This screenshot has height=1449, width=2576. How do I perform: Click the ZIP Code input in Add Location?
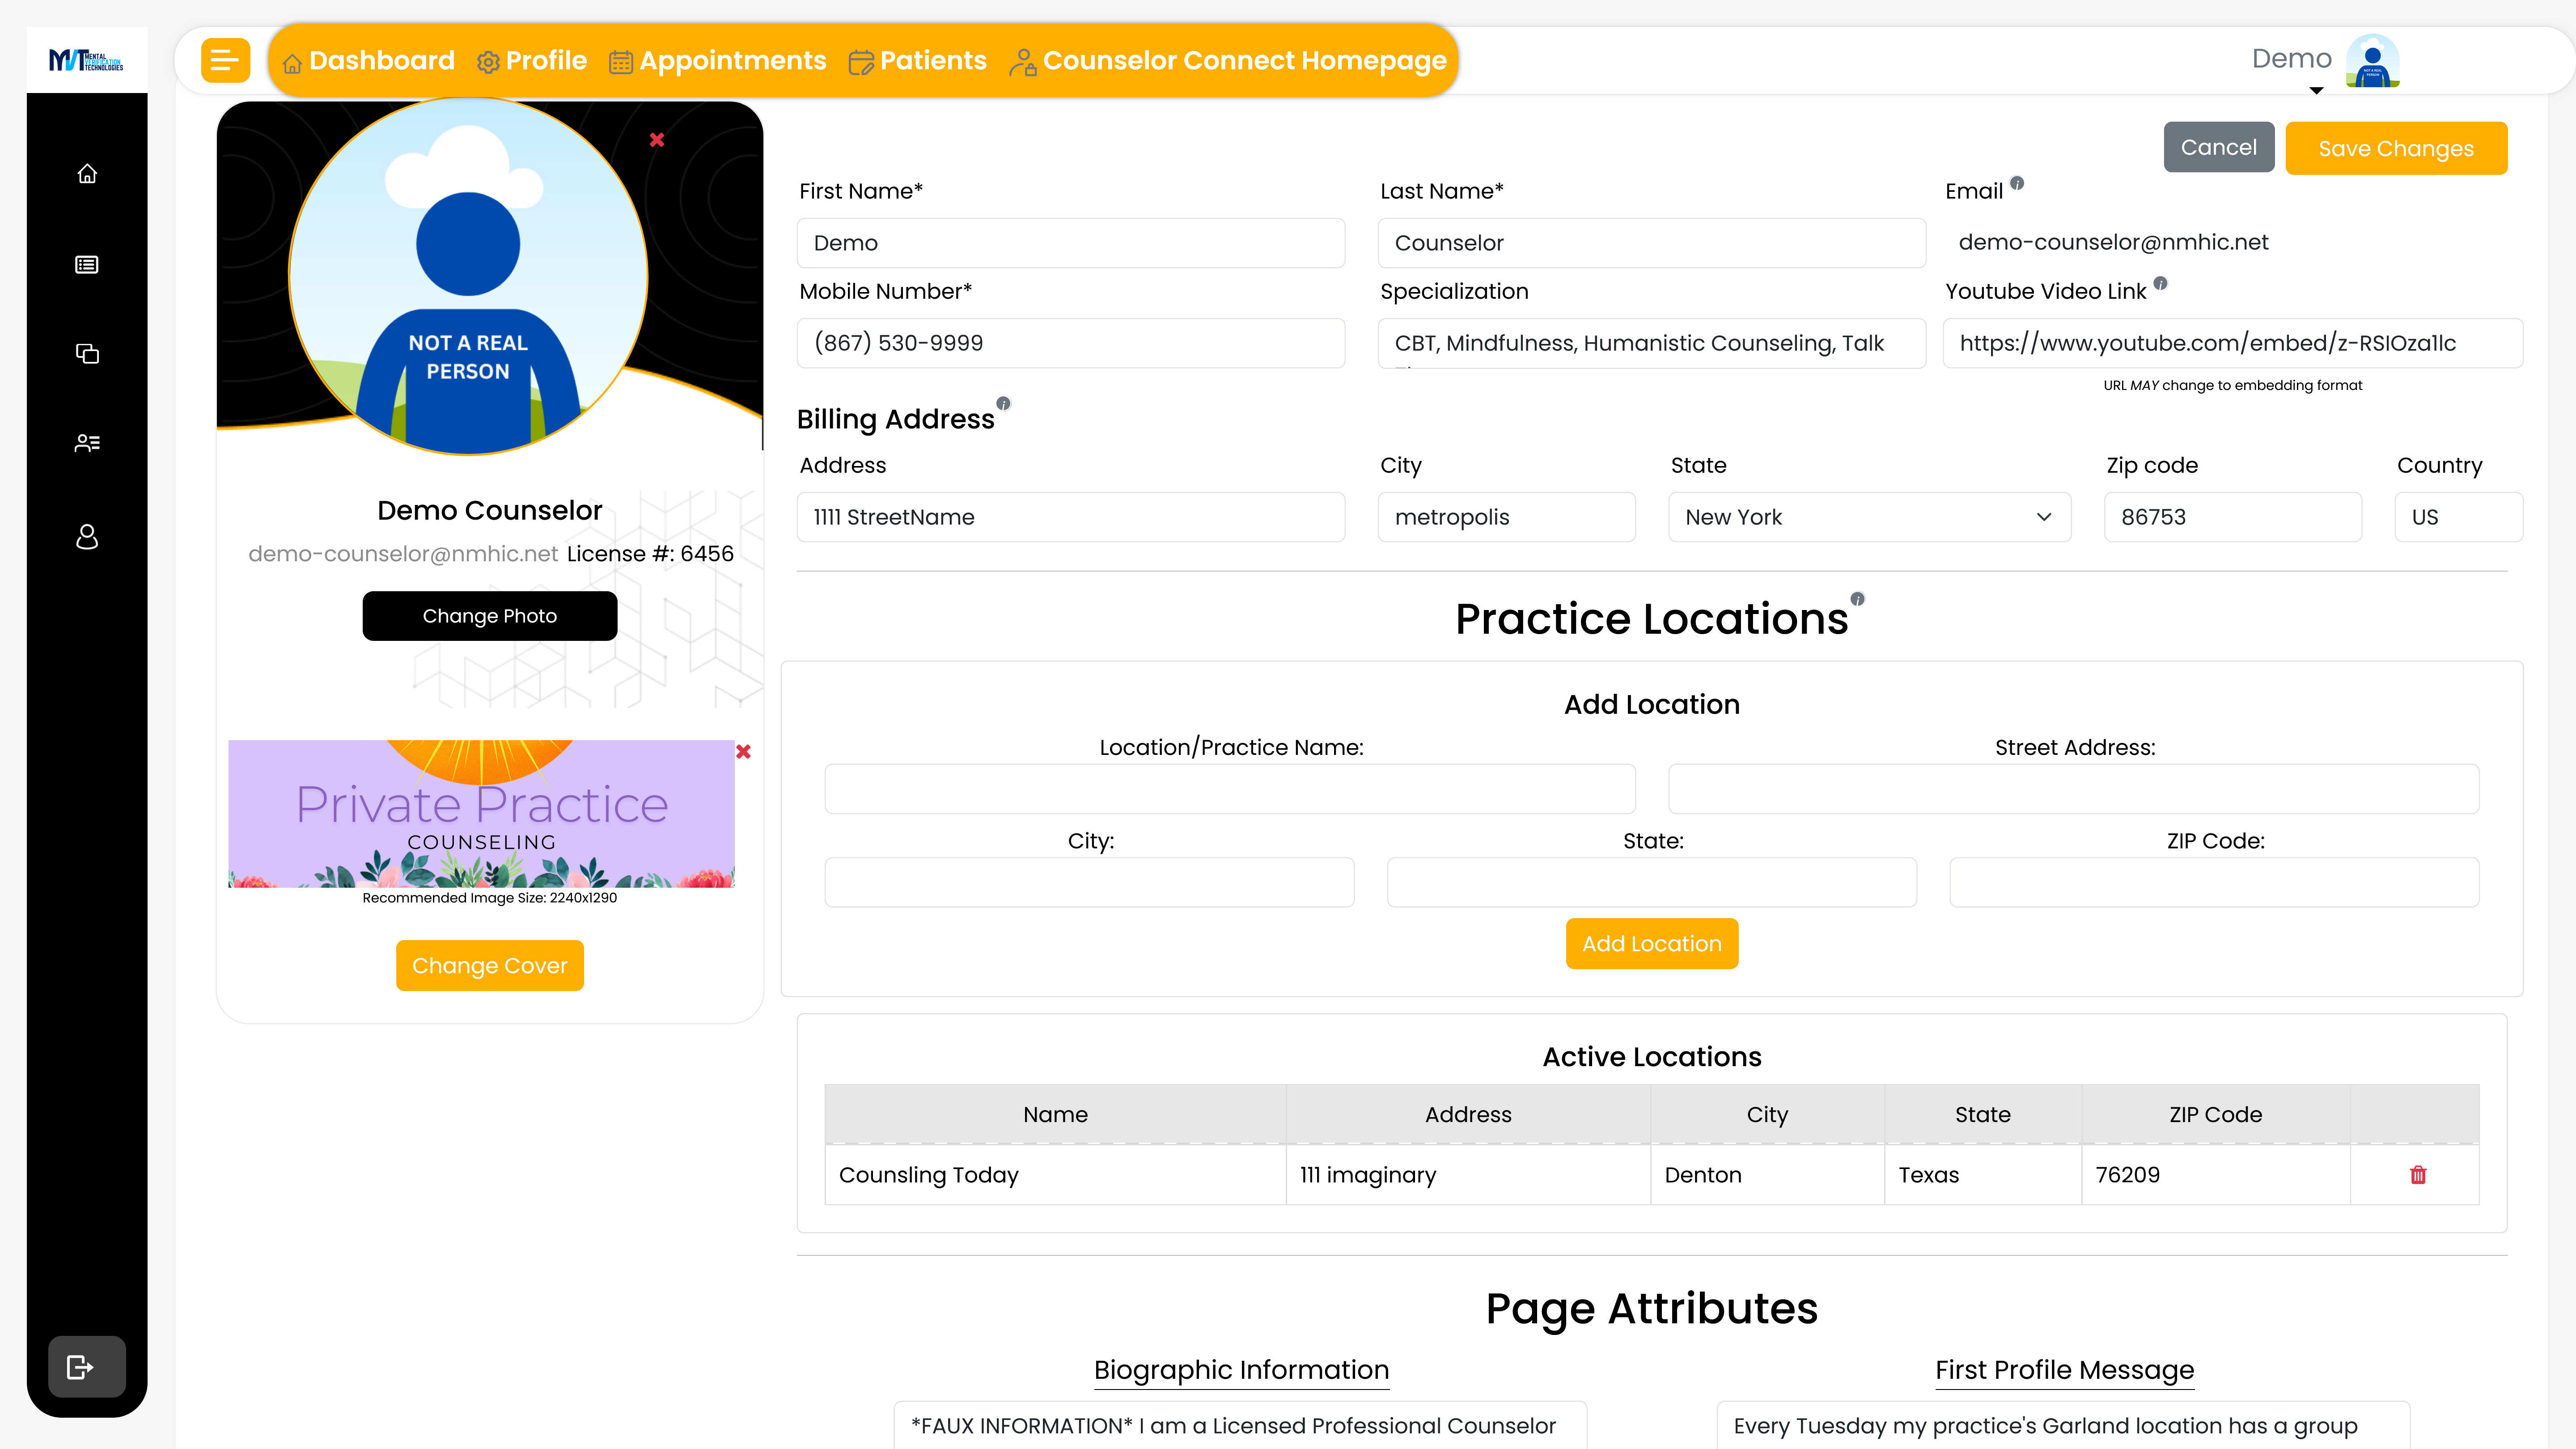coord(2214,882)
